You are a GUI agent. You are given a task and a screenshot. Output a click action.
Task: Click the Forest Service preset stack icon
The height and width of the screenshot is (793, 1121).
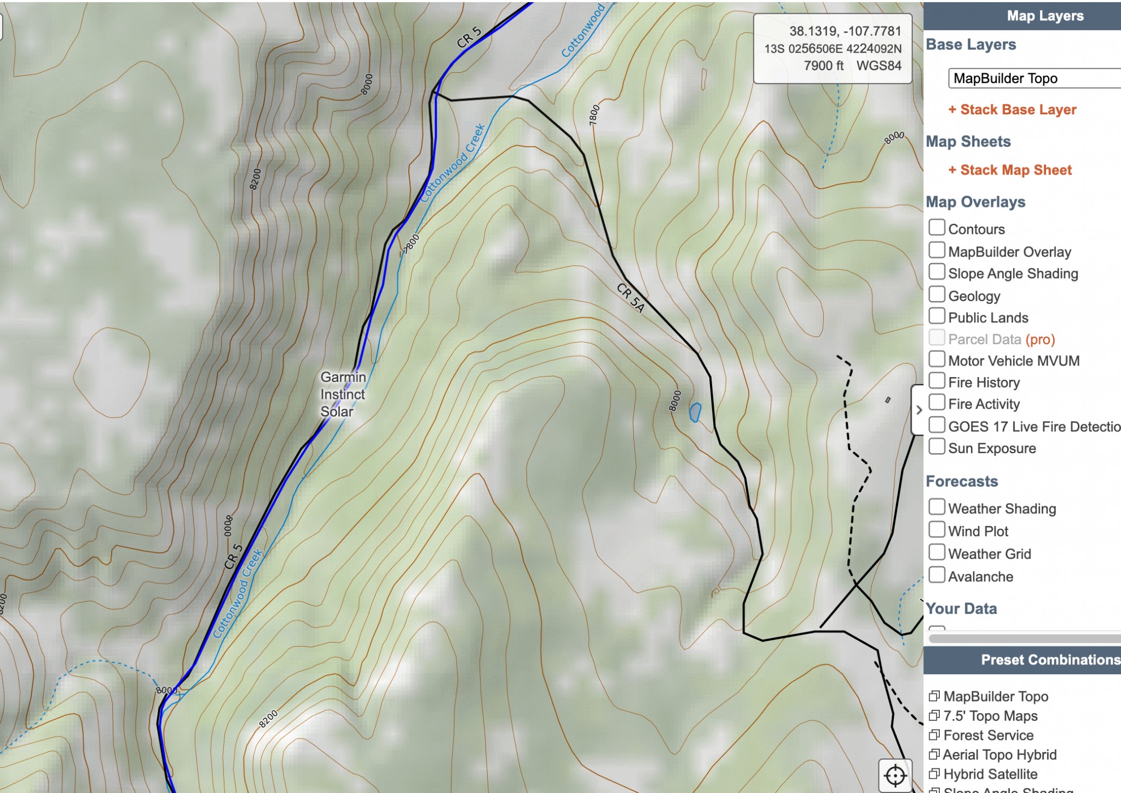pos(934,735)
